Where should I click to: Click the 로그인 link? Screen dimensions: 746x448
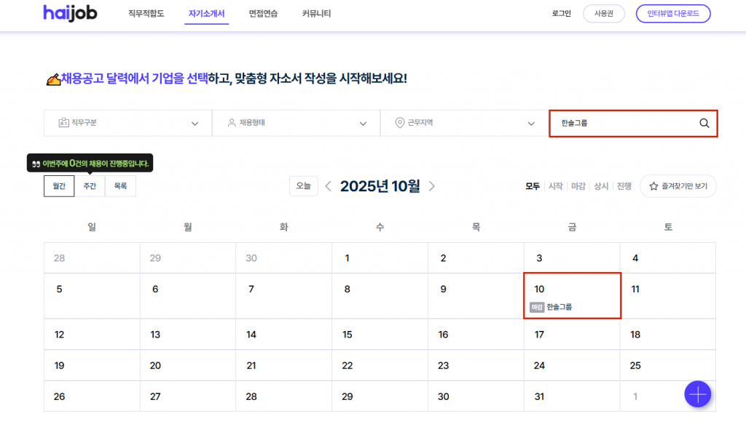561,14
